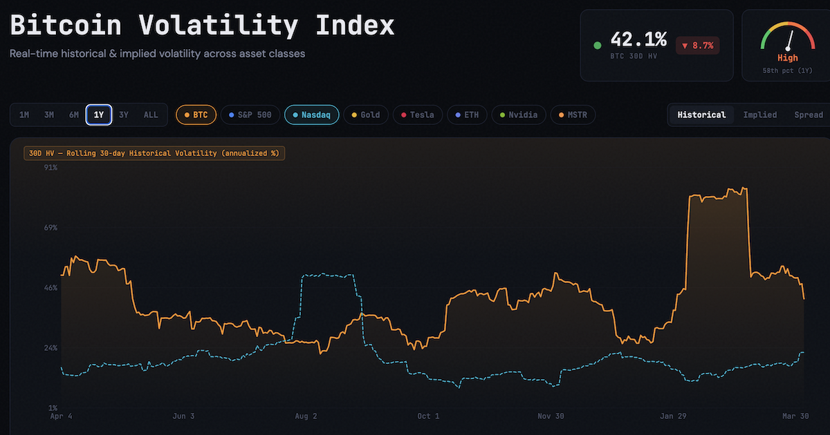Switch to the 3Y time range
Image resolution: width=830 pixels, height=435 pixels.
click(x=124, y=115)
